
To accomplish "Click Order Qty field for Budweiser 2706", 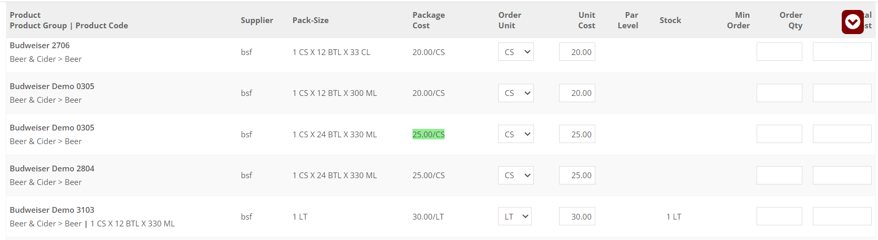I will pyautogui.click(x=779, y=52).
